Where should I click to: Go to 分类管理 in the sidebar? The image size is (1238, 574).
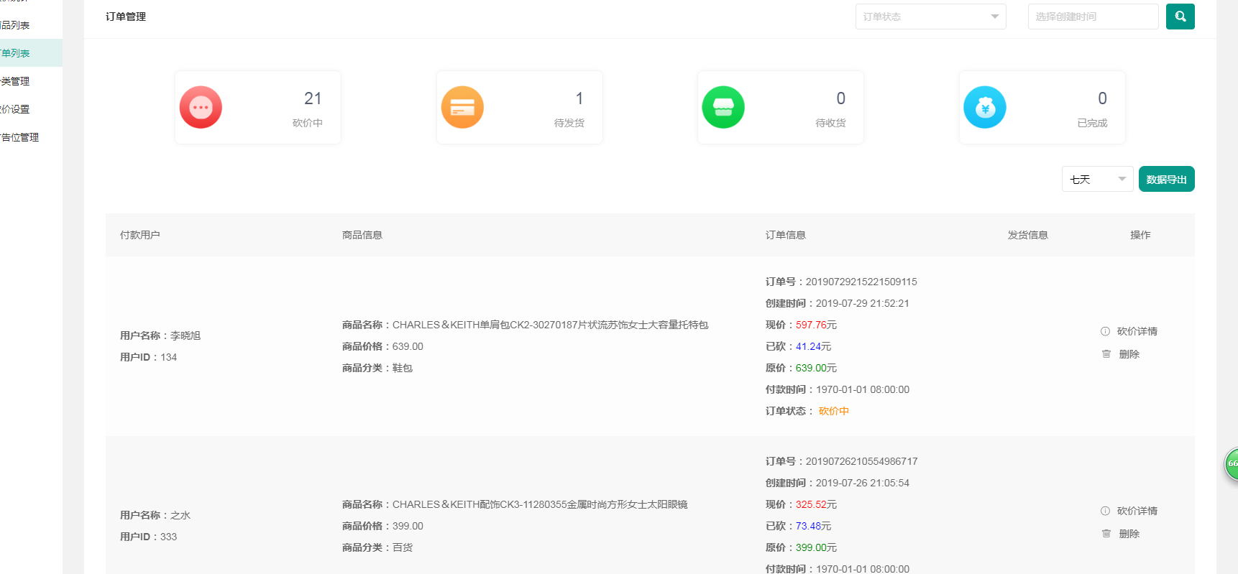(16, 81)
